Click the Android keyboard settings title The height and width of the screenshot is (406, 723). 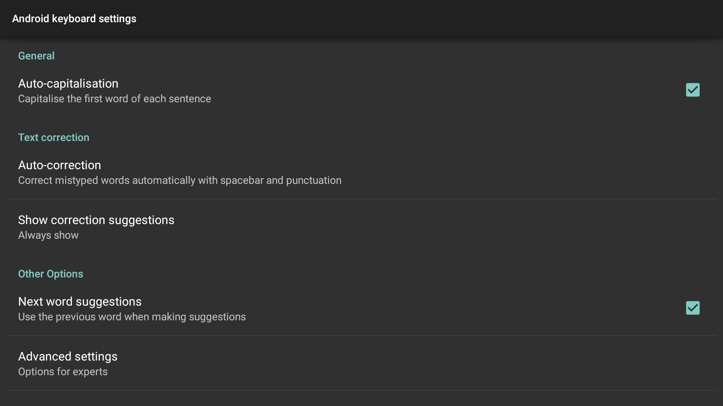click(74, 19)
